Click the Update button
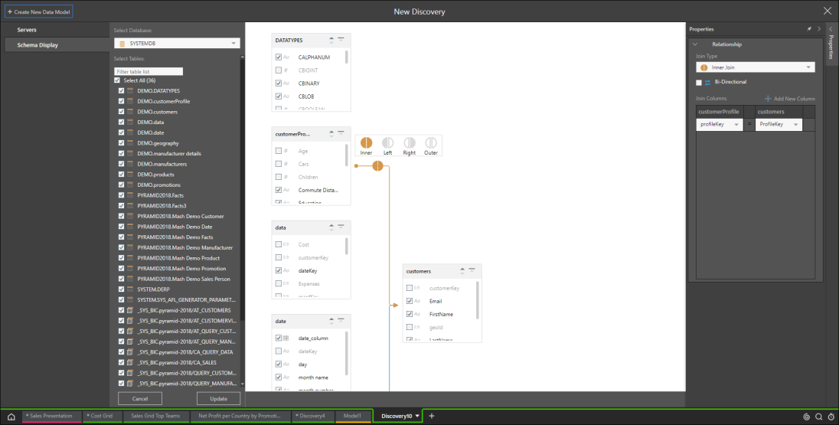The height and width of the screenshot is (425, 839). (218, 399)
